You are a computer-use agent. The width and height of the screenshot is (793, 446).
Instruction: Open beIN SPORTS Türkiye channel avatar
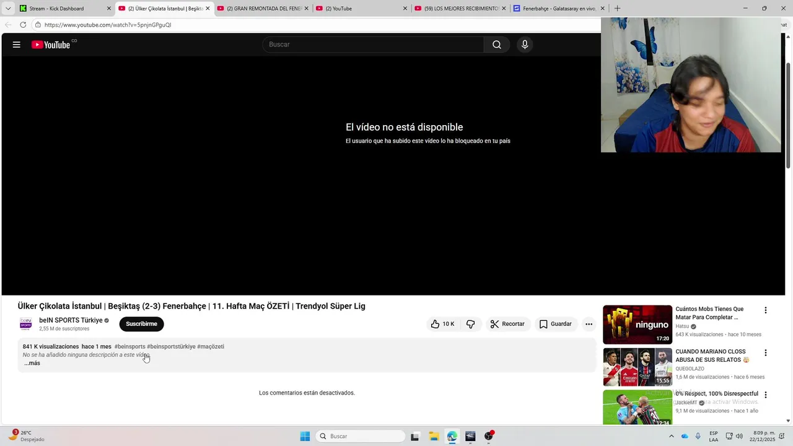(x=26, y=324)
